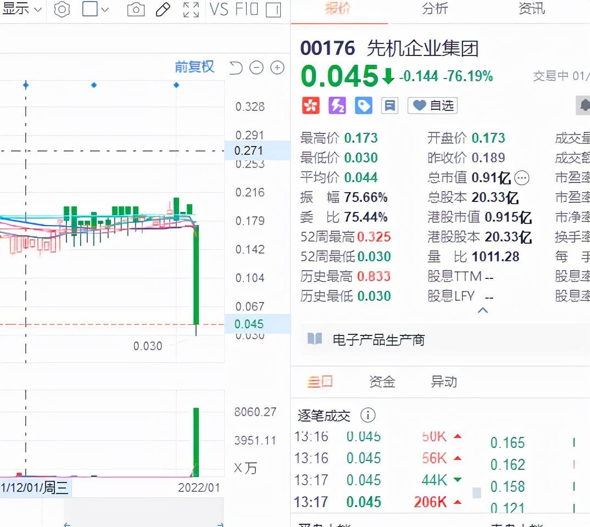590x527 pixels.
Task: Click the blue tag label icon
Action: point(363,105)
